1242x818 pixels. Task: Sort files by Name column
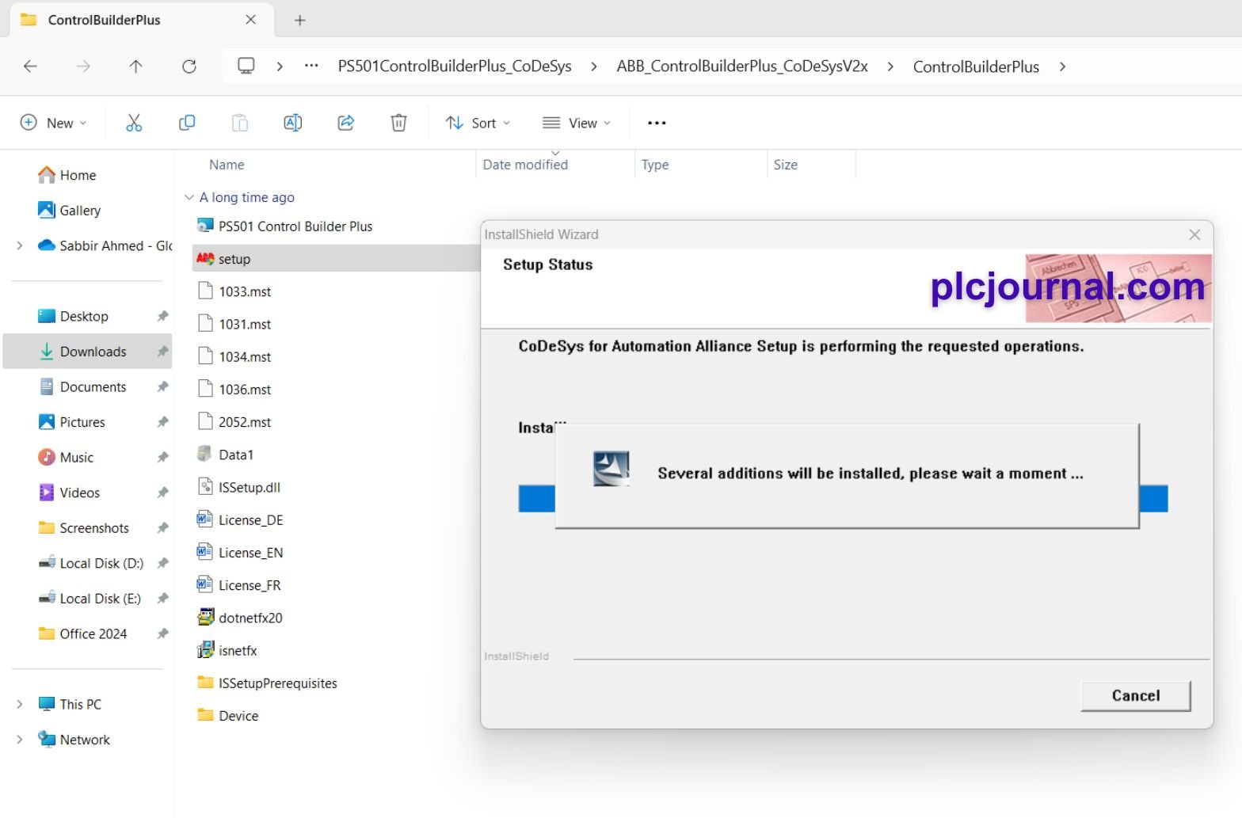tap(227, 165)
